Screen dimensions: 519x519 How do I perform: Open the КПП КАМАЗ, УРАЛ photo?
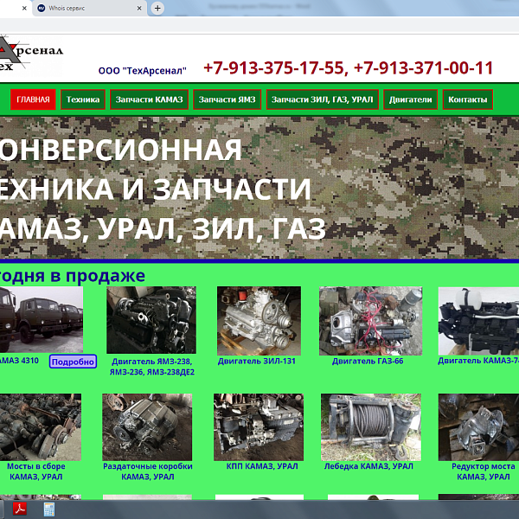point(259,427)
